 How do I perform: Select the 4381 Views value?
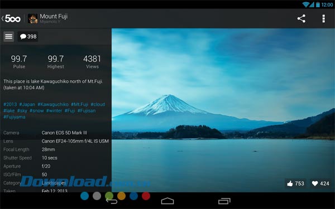[92, 59]
